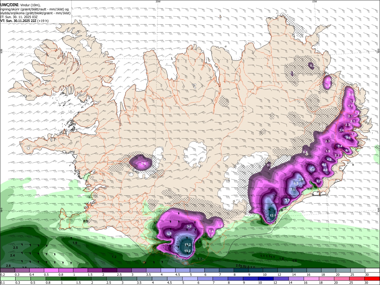380x285 pixels.
Task: Click the '12' label on upper scale
Action: point(279,275)
